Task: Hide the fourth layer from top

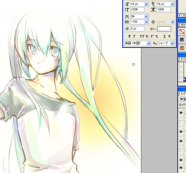Action: pos(181,141)
